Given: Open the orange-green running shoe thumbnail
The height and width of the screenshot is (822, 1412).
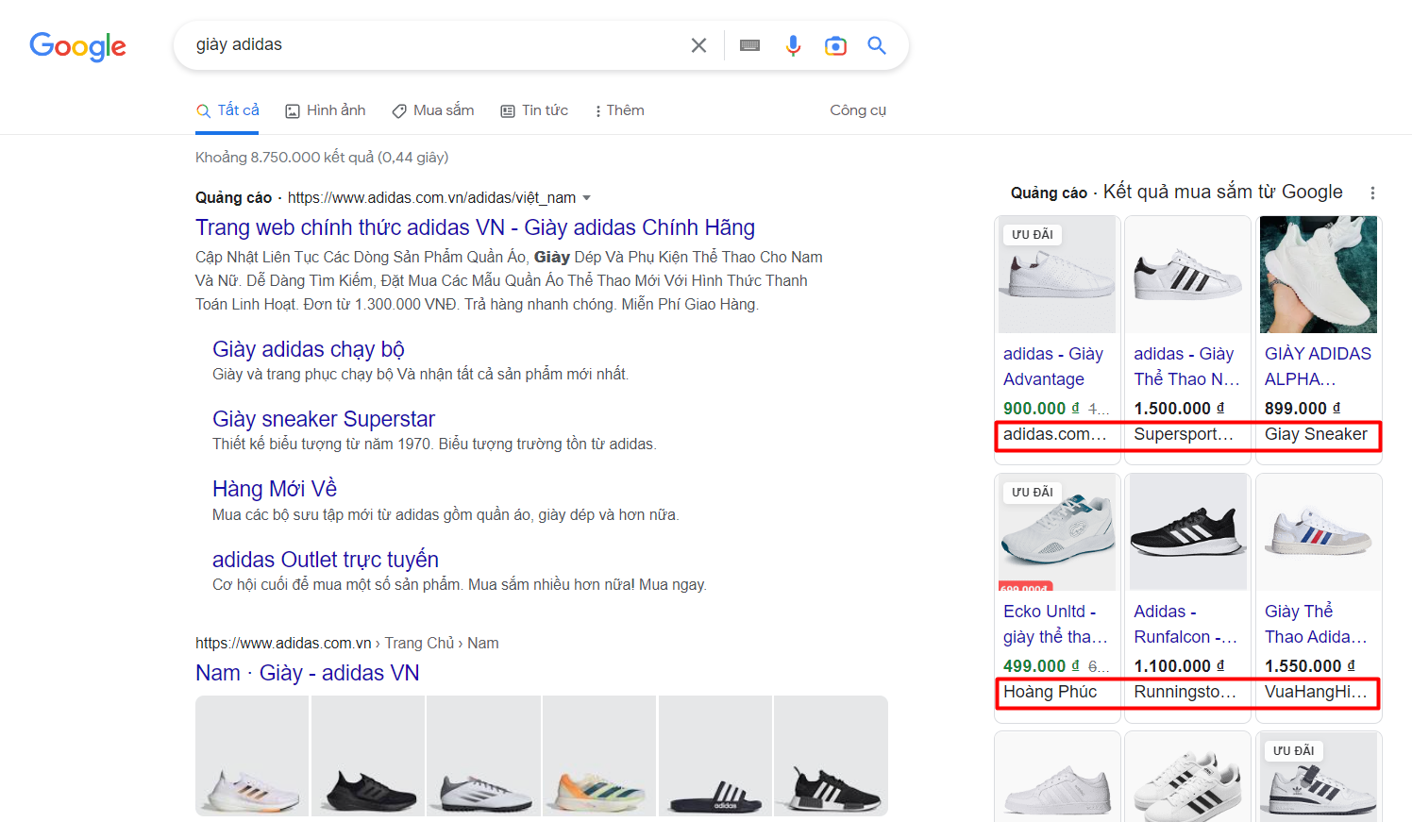Looking at the screenshot, I should coord(599,756).
